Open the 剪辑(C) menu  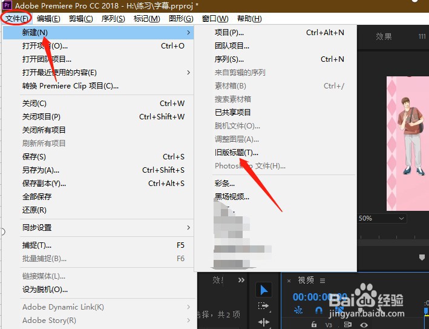coord(80,19)
